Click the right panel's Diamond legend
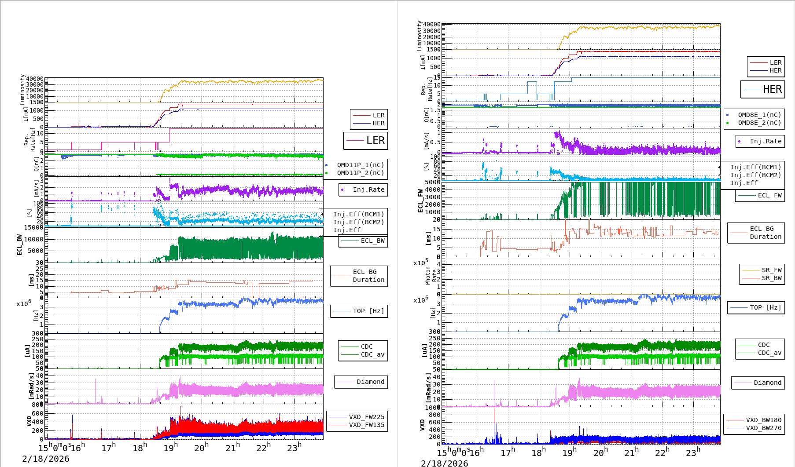This screenshot has height=467, width=795. (x=758, y=383)
